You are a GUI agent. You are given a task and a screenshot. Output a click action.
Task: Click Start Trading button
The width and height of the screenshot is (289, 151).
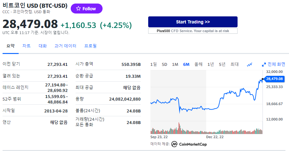pos(193,22)
